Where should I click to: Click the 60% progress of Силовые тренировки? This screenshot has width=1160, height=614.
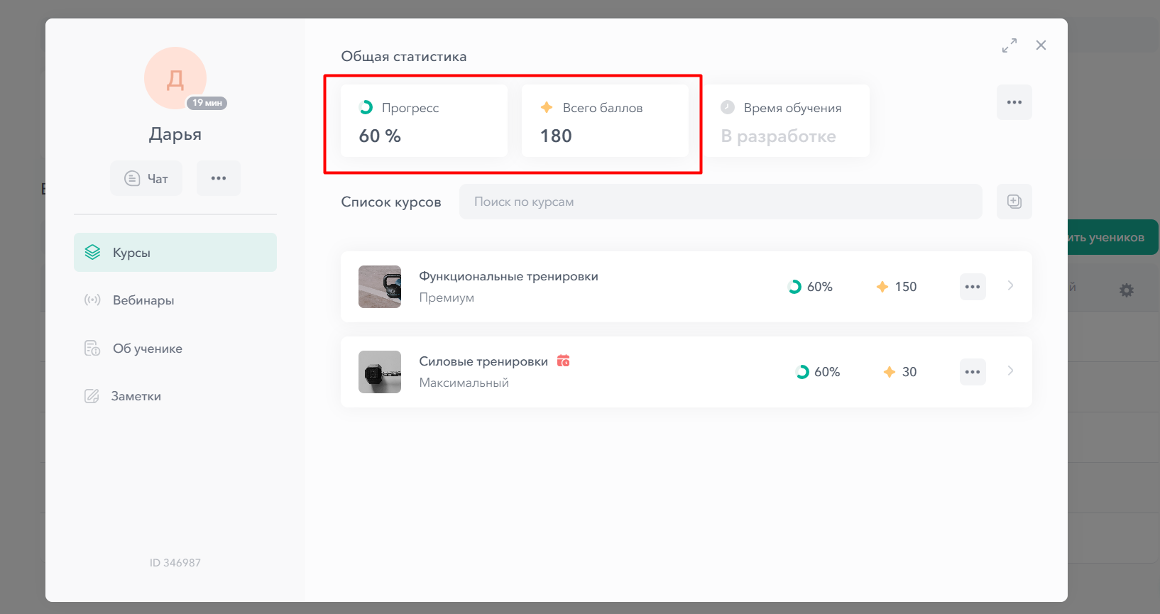point(818,372)
